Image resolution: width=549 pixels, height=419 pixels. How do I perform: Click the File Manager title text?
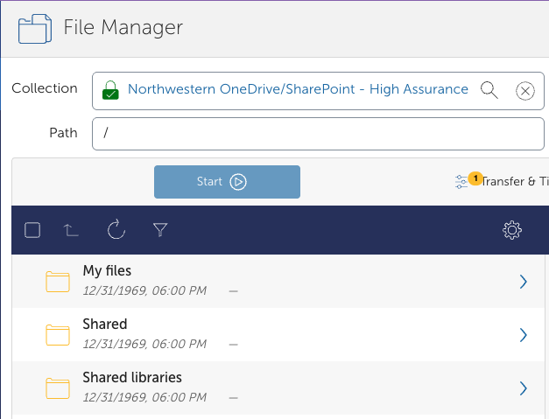tap(123, 28)
